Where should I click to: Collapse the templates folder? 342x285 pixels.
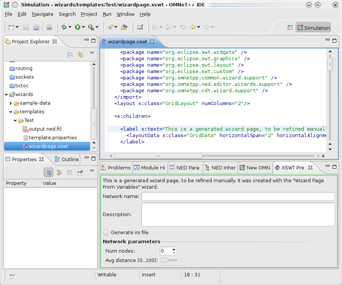[11, 112]
